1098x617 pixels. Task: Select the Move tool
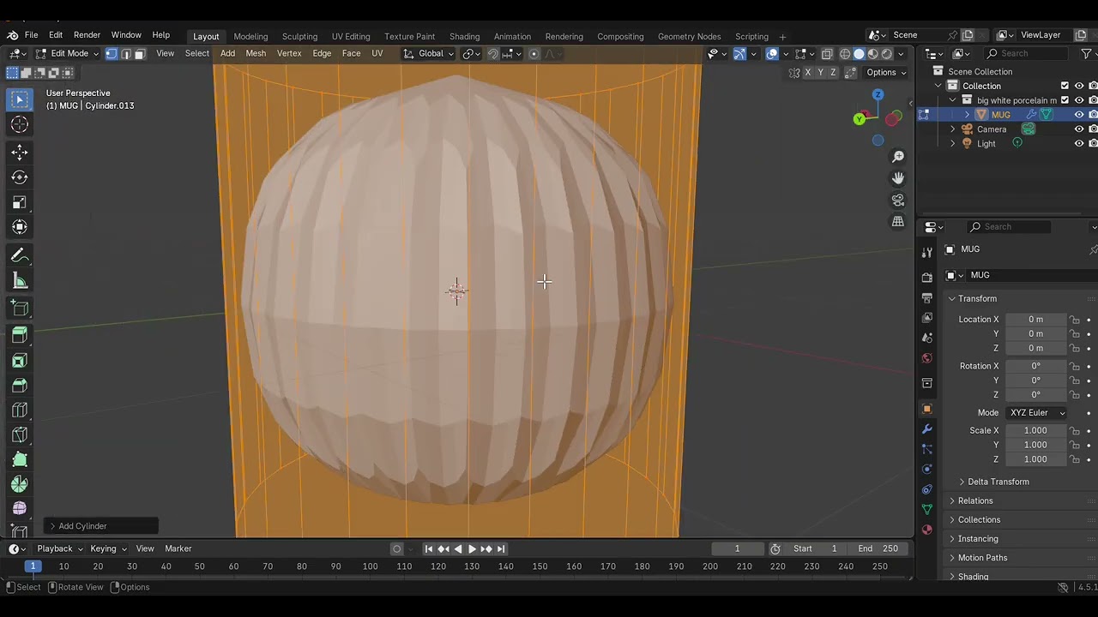coord(20,153)
